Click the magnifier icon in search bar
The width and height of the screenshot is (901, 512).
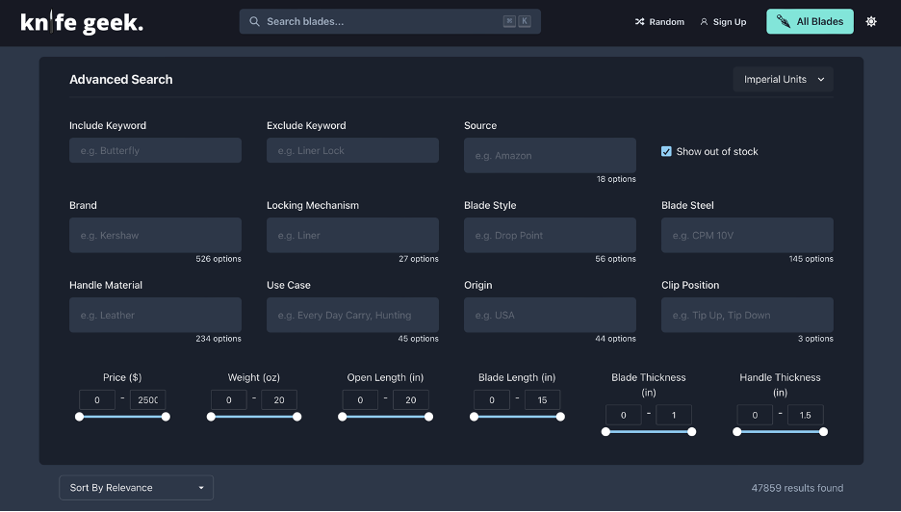pyautogui.click(x=254, y=22)
